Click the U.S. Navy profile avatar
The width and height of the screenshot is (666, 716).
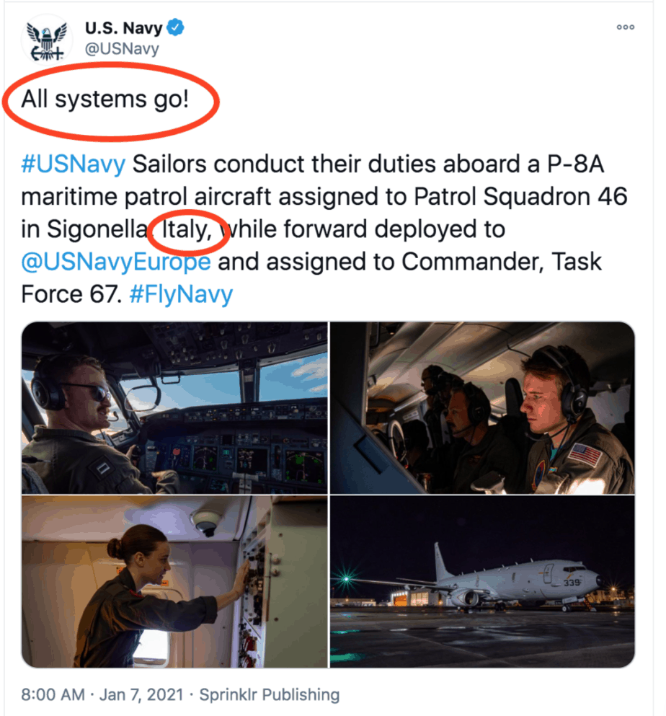[x=46, y=40]
